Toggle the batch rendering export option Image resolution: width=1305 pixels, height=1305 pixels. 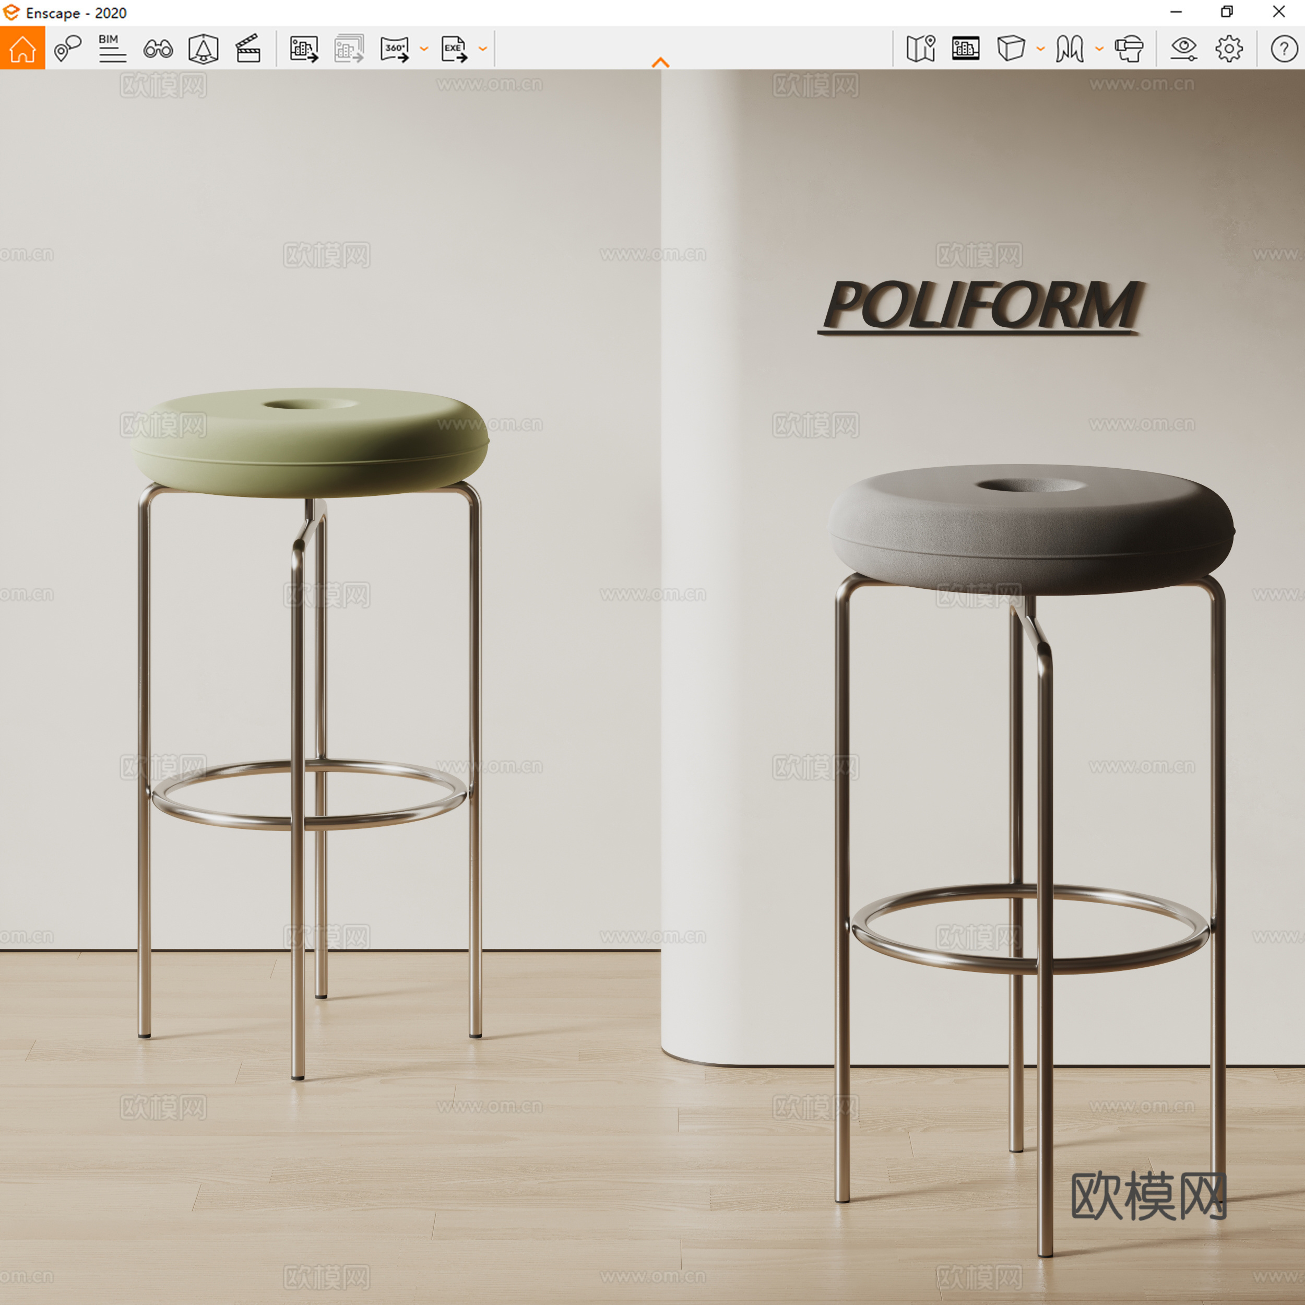tap(350, 48)
